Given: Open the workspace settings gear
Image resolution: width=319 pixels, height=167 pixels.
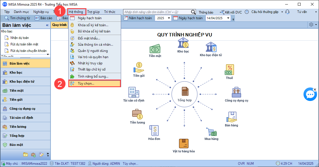Looking at the screenshot, I should pyautogui.click(x=311, y=25).
